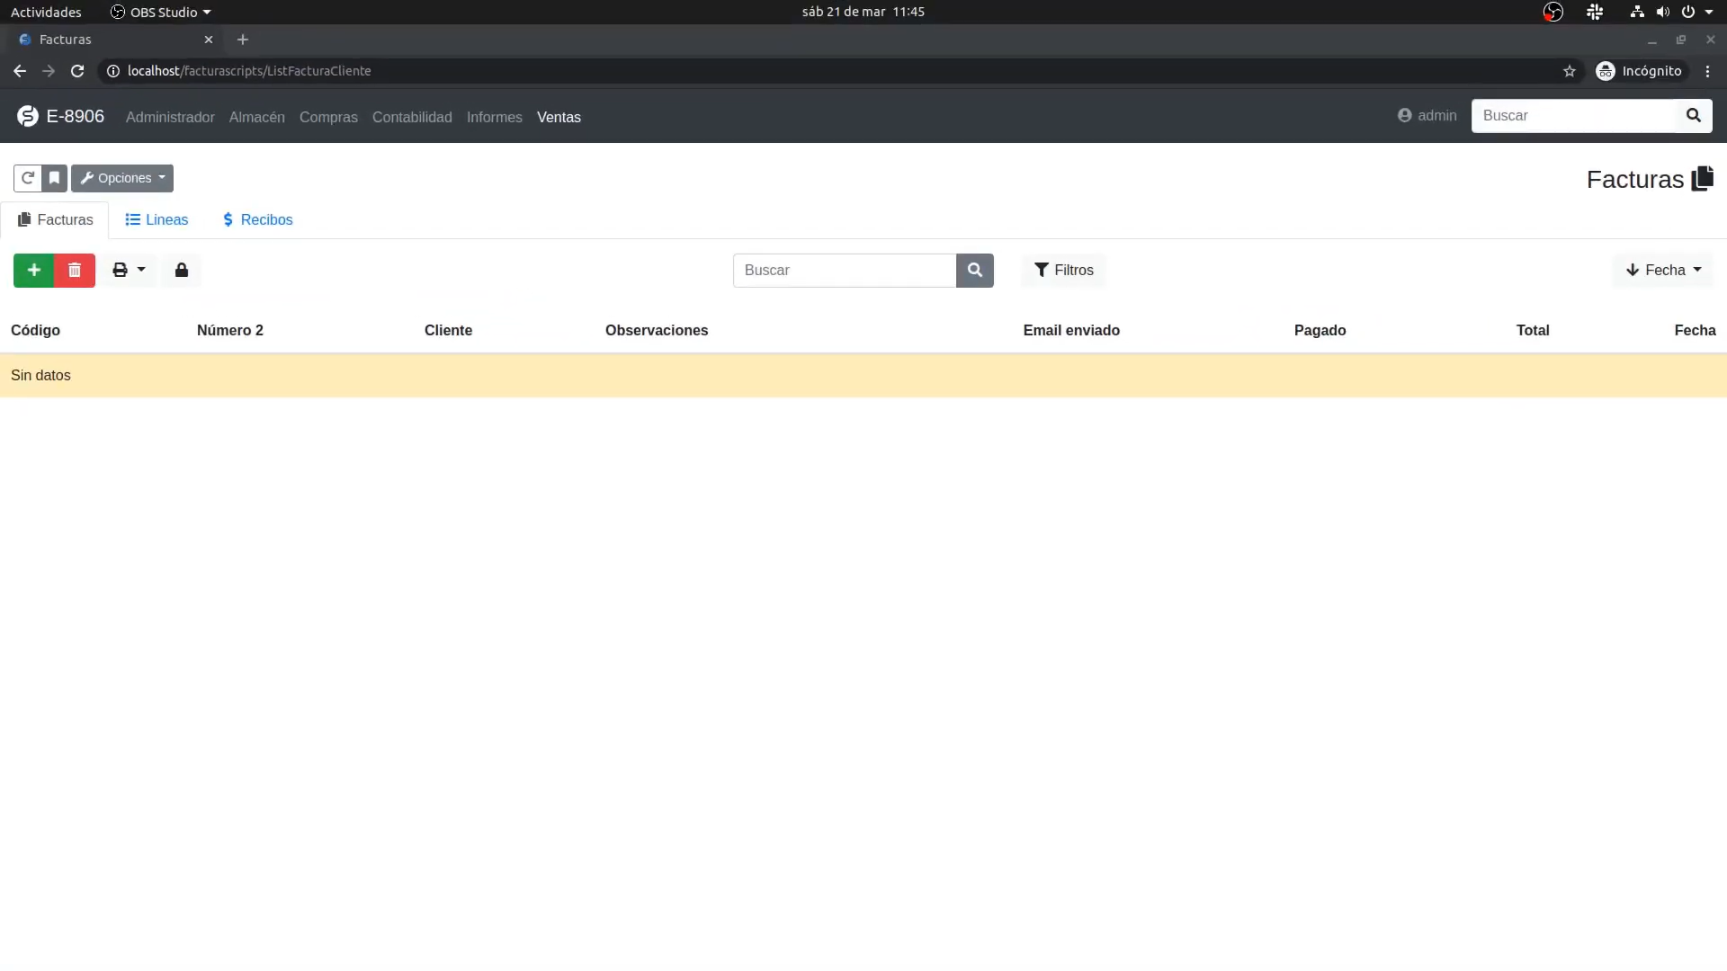The image size is (1727, 971).
Task: Click the trash delete icon
Action: coord(75,270)
